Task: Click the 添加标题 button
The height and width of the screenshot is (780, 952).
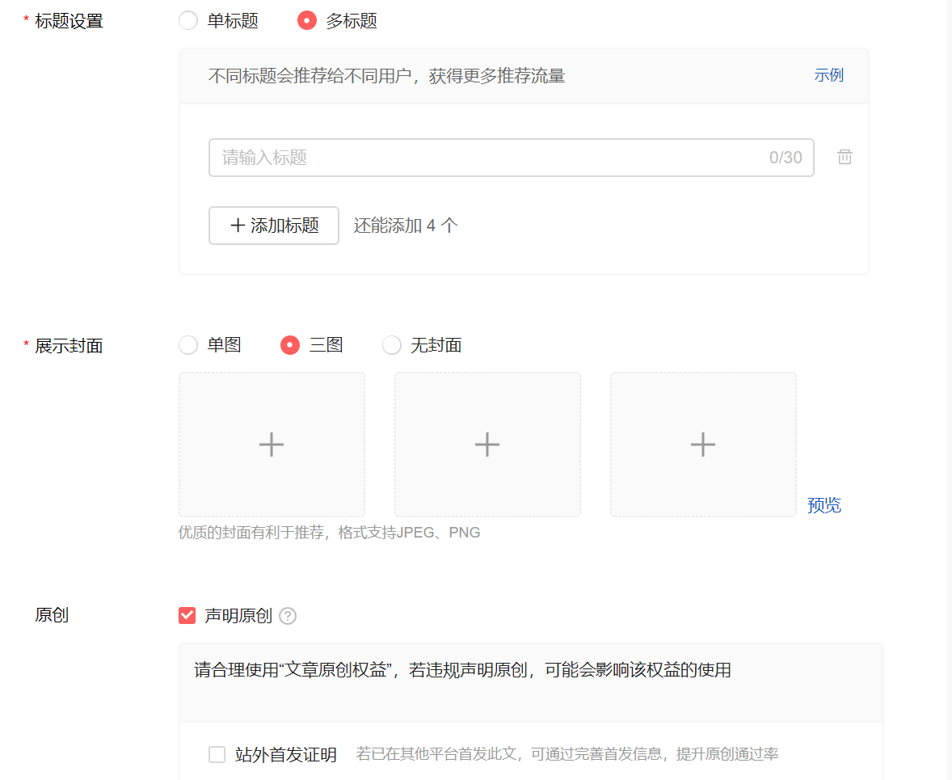Action: tap(274, 226)
